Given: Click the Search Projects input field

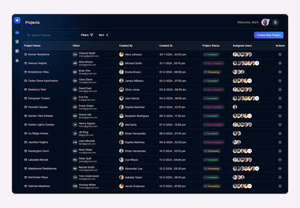Looking at the screenshot, I should [x=50, y=35].
